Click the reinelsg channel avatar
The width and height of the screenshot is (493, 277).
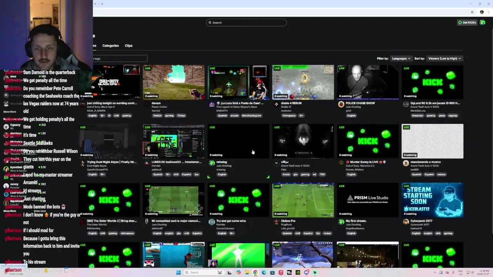coord(212,163)
